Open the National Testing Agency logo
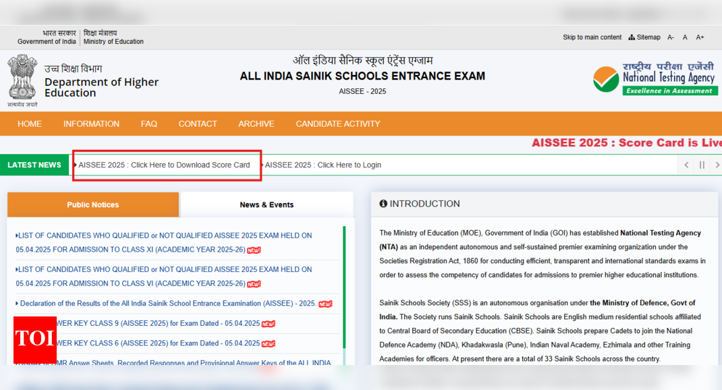Image resolution: width=722 pixels, height=390 pixels. 655,79
